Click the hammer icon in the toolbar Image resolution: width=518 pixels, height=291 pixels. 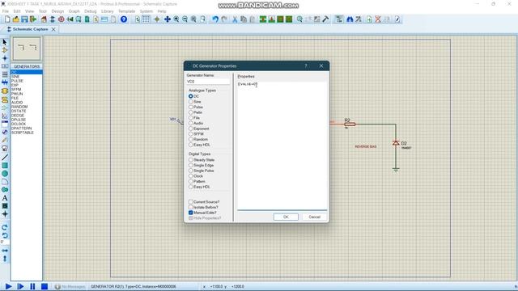325,19
